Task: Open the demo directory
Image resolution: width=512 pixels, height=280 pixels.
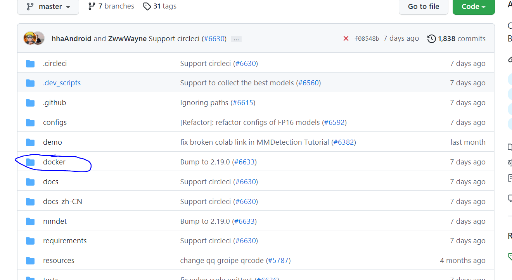Action: click(52, 142)
